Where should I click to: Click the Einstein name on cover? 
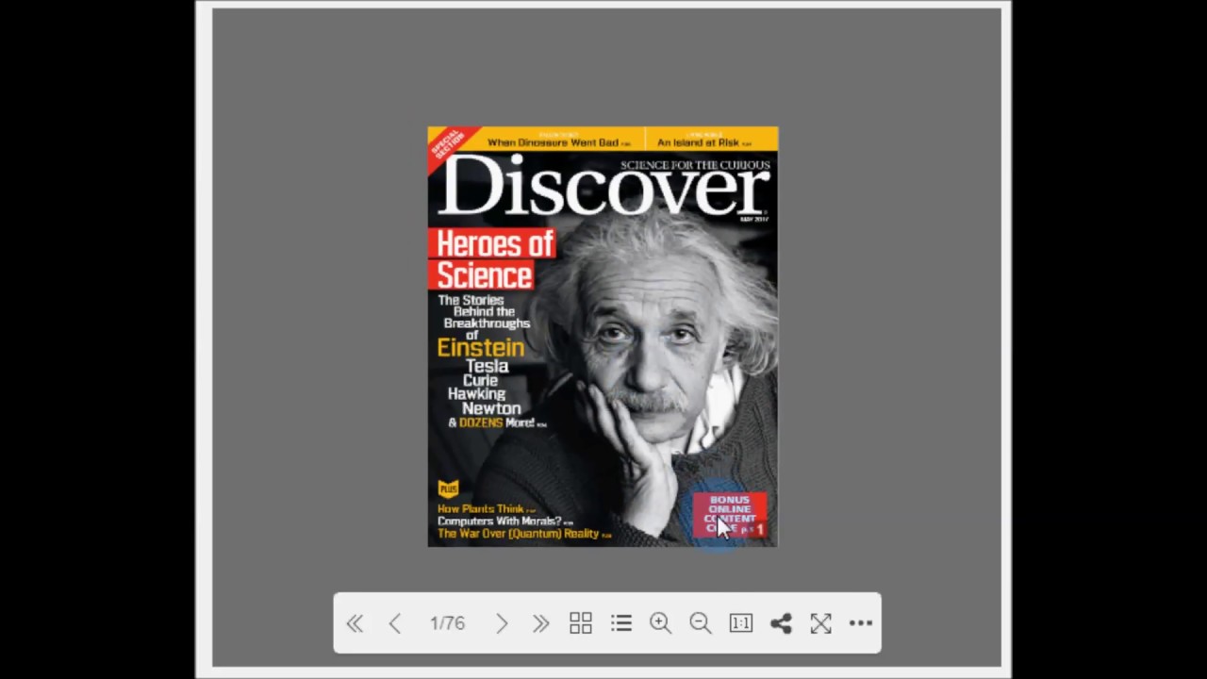[480, 348]
